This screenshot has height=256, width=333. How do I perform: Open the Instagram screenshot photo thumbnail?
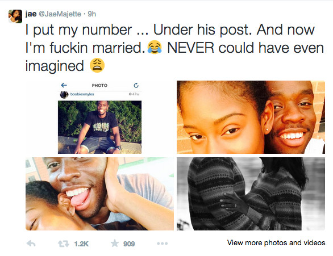click(99, 117)
